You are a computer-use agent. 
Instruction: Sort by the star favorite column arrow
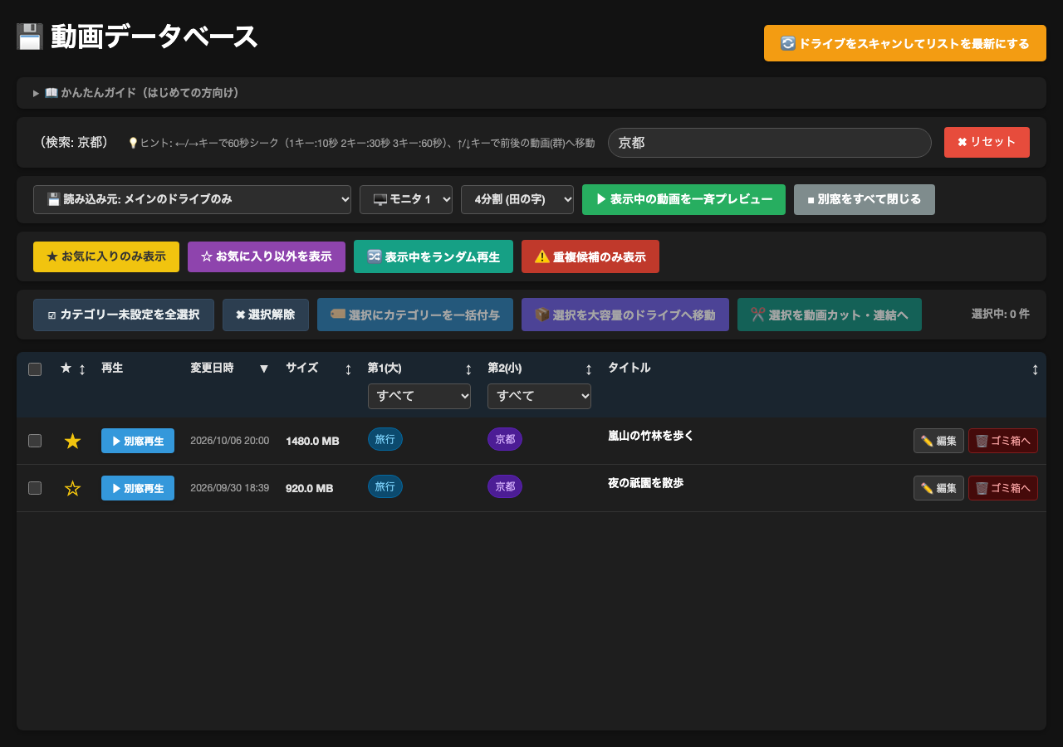click(82, 369)
